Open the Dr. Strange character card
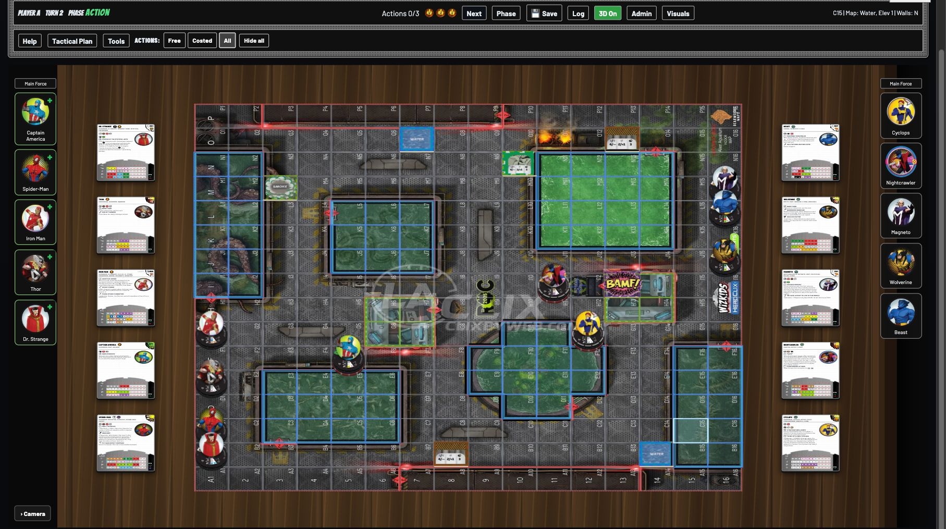946x529 pixels. (126, 153)
